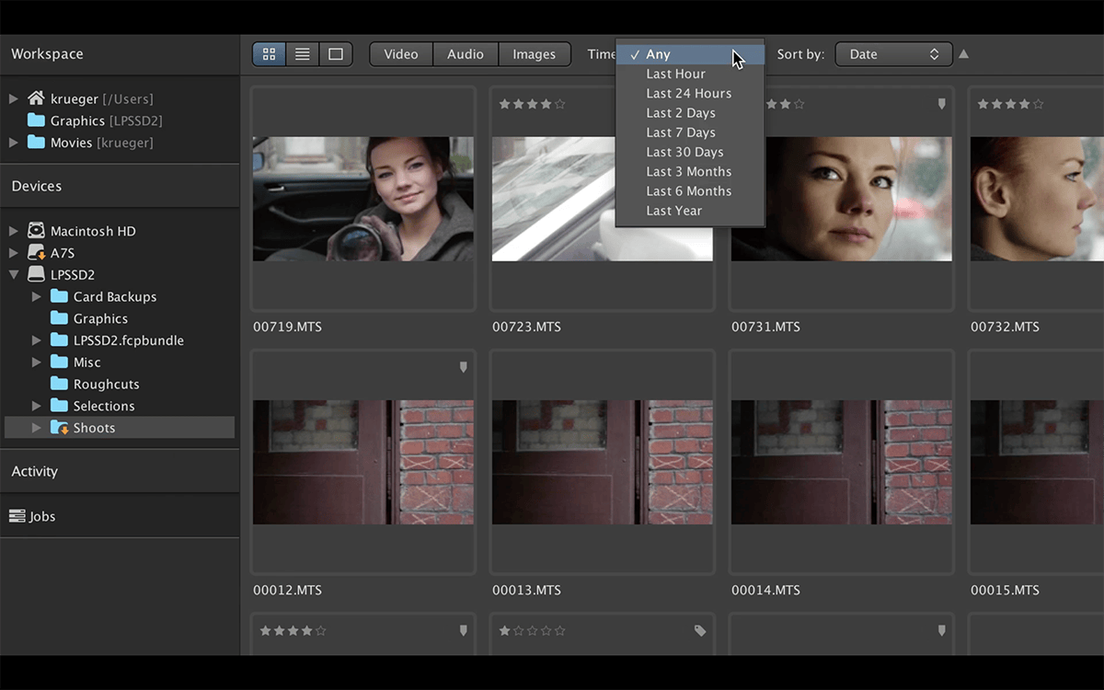Click the 00015.MTS file name

[1005, 590]
